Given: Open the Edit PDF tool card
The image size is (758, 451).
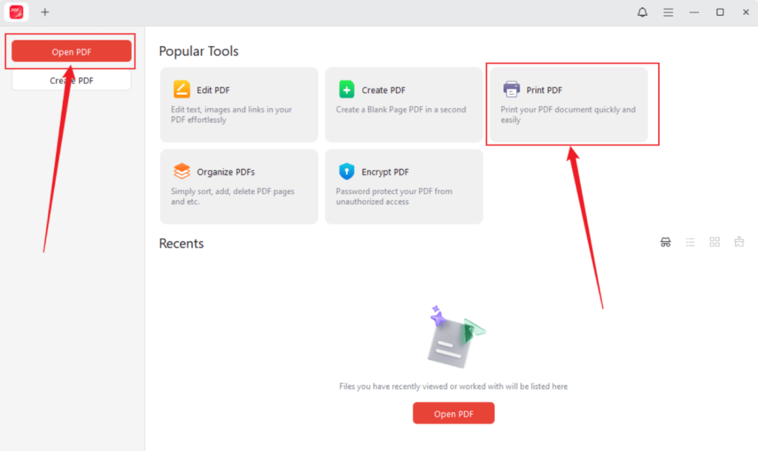Looking at the screenshot, I should pyautogui.click(x=238, y=104).
